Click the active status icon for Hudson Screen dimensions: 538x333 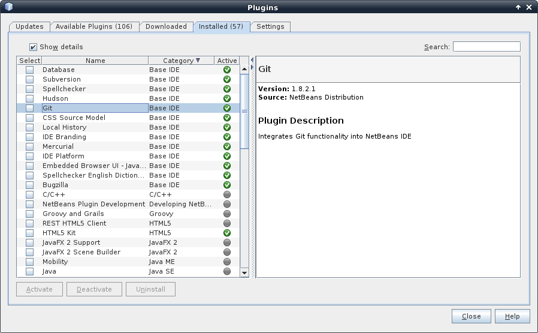[x=227, y=98]
